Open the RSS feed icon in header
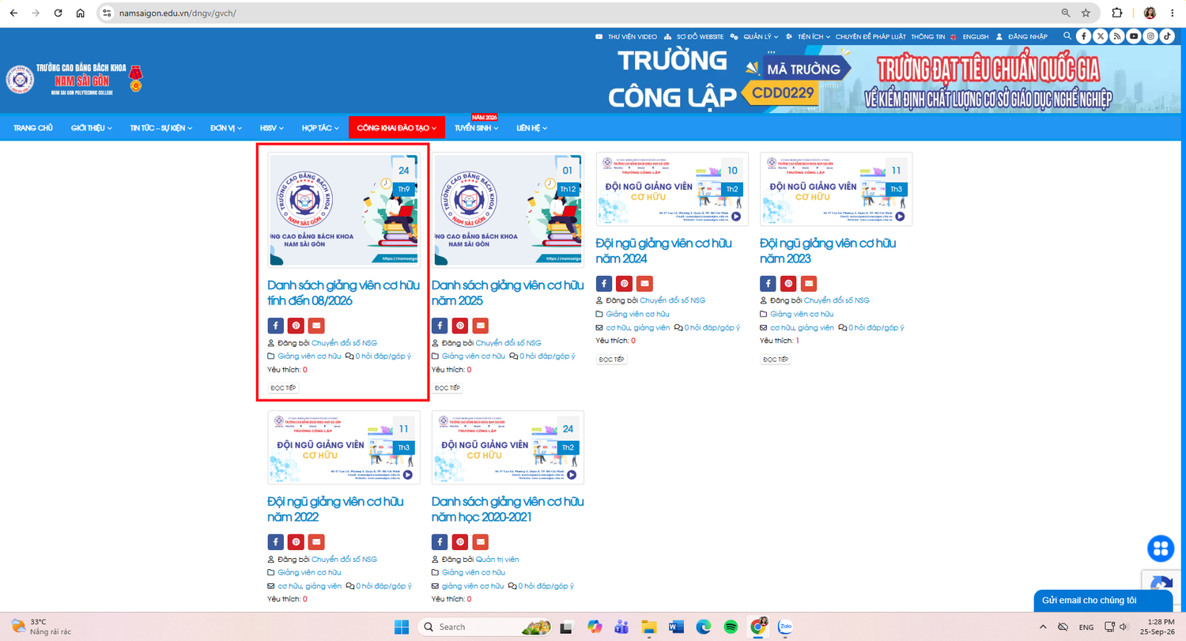 pyautogui.click(x=1116, y=36)
